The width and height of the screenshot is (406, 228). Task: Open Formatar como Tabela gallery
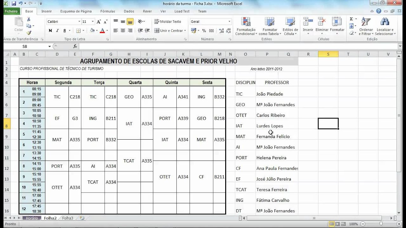tap(270, 26)
